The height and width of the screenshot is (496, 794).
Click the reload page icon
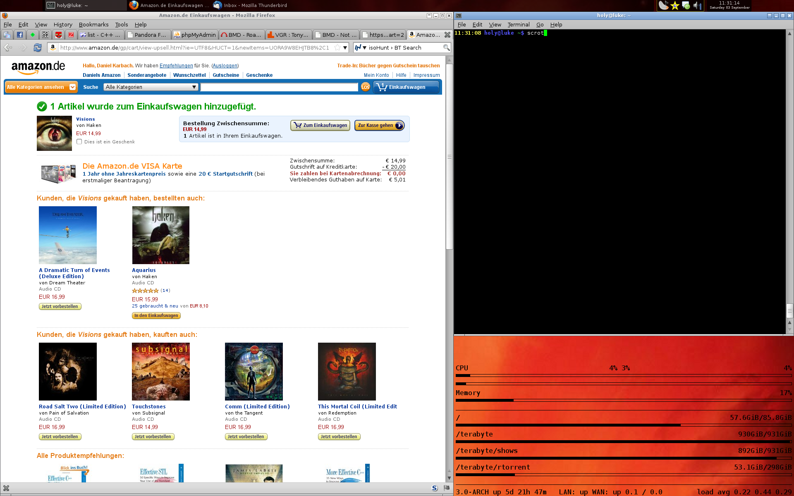pos(38,48)
